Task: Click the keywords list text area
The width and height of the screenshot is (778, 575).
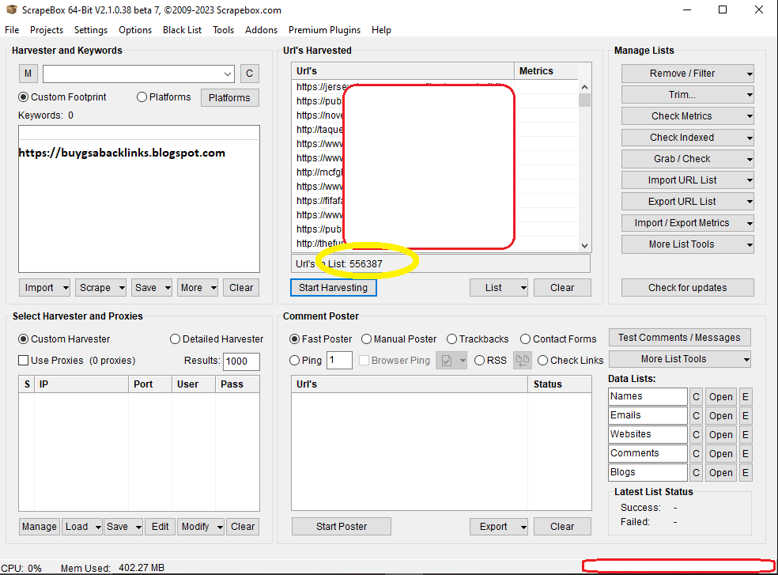Action: [x=139, y=199]
